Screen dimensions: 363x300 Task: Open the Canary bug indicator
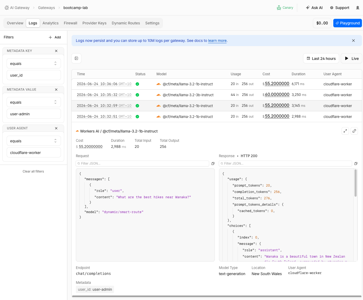tap(285, 8)
